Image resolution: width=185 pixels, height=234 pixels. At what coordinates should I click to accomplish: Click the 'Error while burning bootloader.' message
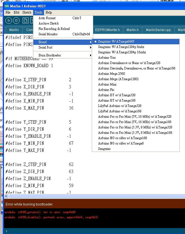click(29, 204)
